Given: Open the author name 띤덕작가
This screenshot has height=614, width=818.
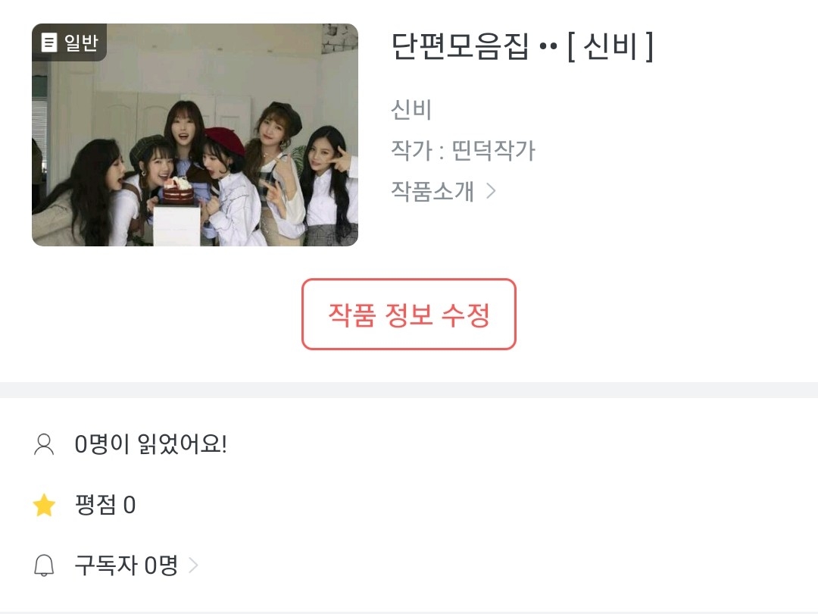Looking at the screenshot, I should coord(493,151).
